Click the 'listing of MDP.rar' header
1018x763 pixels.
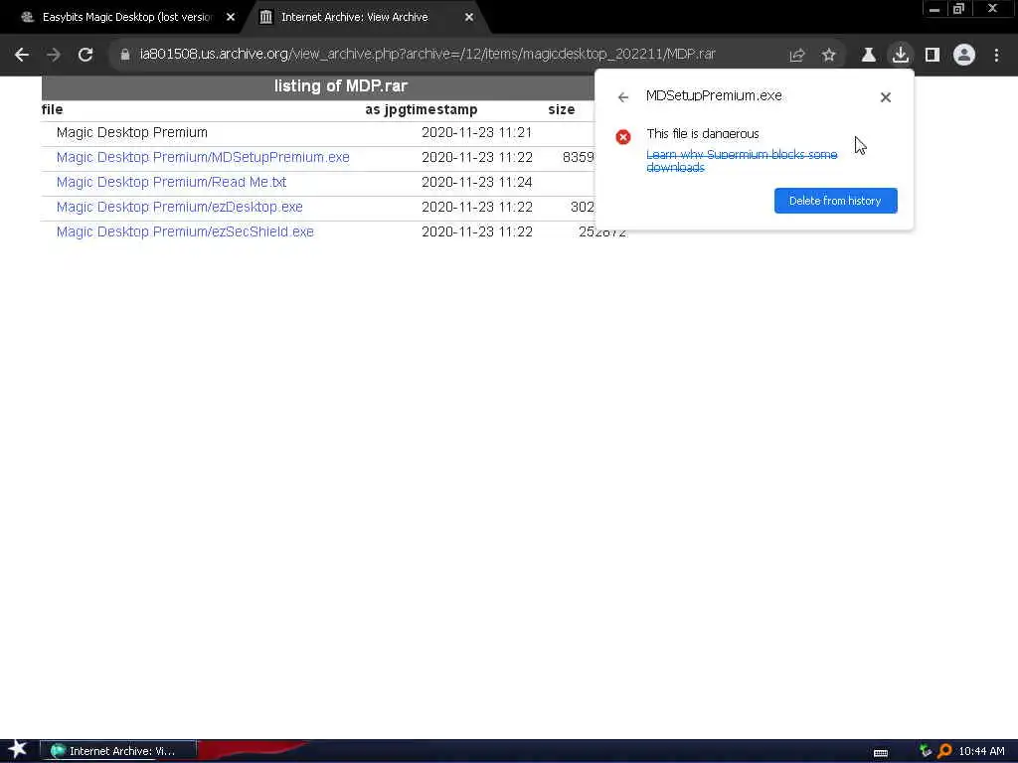click(x=341, y=86)
